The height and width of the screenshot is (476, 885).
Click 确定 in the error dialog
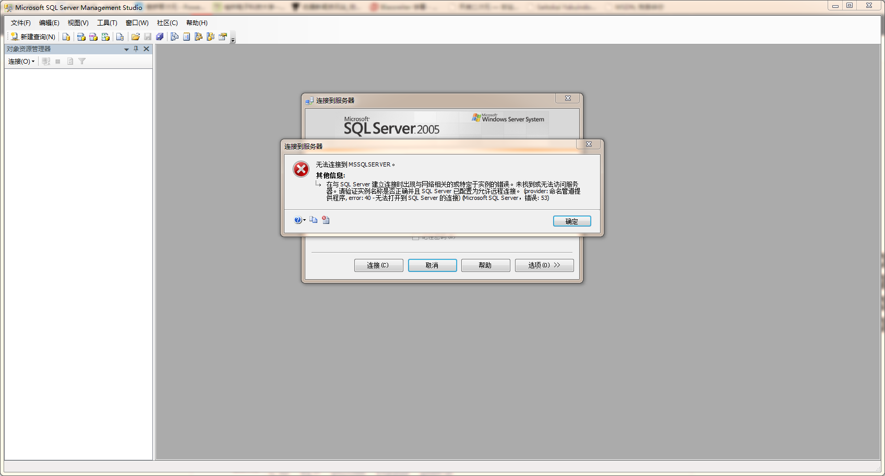click(x=572, y=221)
